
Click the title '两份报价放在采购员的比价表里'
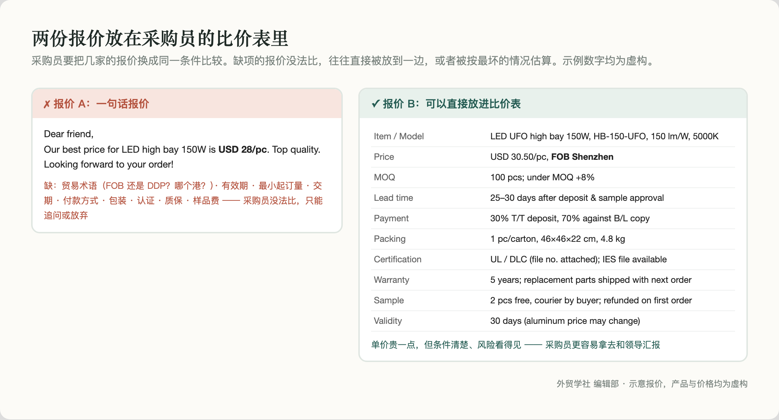point(160,39)
